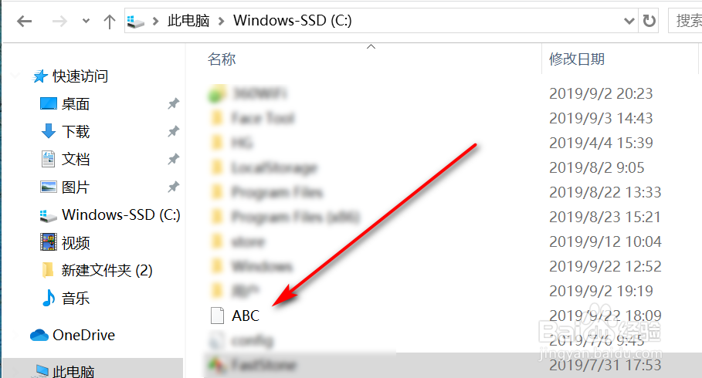
Task: Click the search box field
Action: pos(685,21)
